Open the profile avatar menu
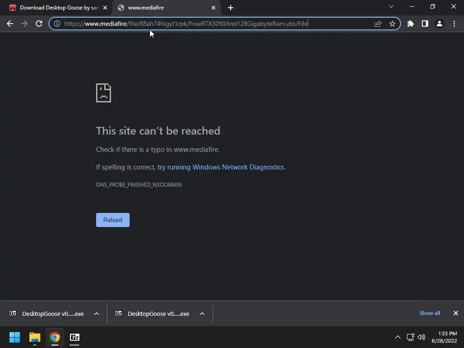This screenshot has height=348, width=464. pyautogui.click(x=440, y=24)
